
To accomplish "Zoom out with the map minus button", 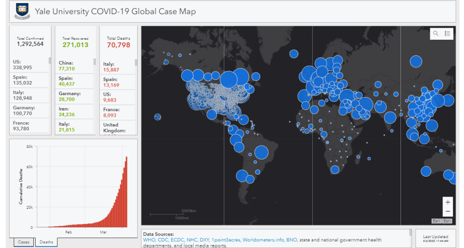I will [447, 211].
